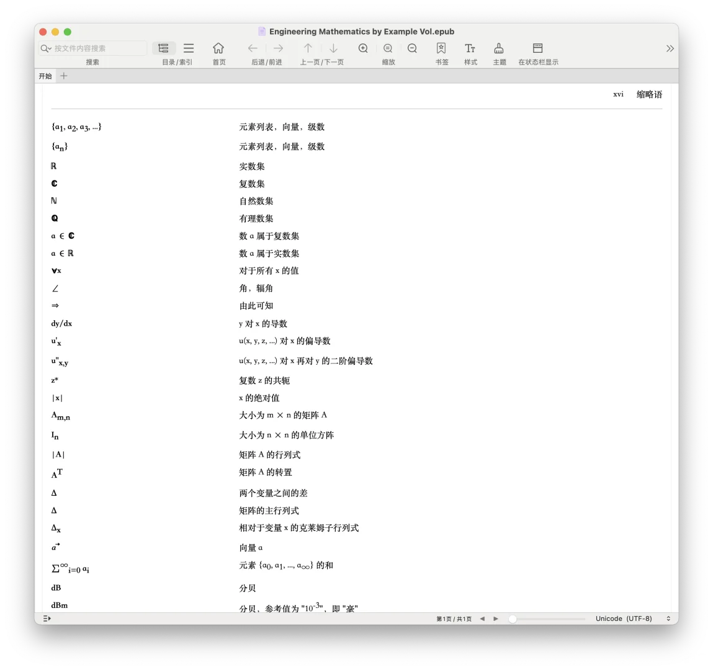
Task: Add a bookmark with the bookmark icon
Action: coord(441,48)
